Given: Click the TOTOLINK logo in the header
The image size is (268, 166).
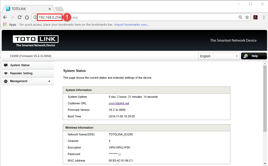Looking at the screenshot, I should [36, 41].
